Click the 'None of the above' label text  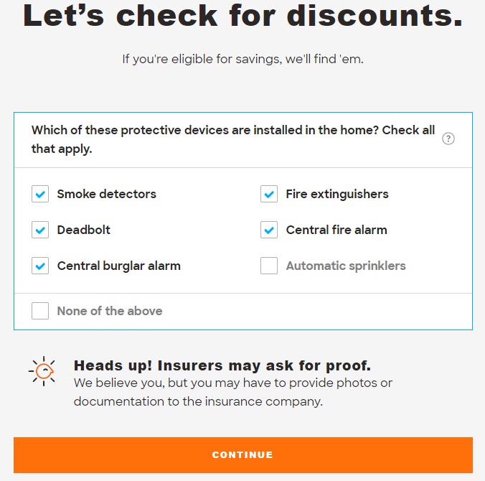click(110, 311)
